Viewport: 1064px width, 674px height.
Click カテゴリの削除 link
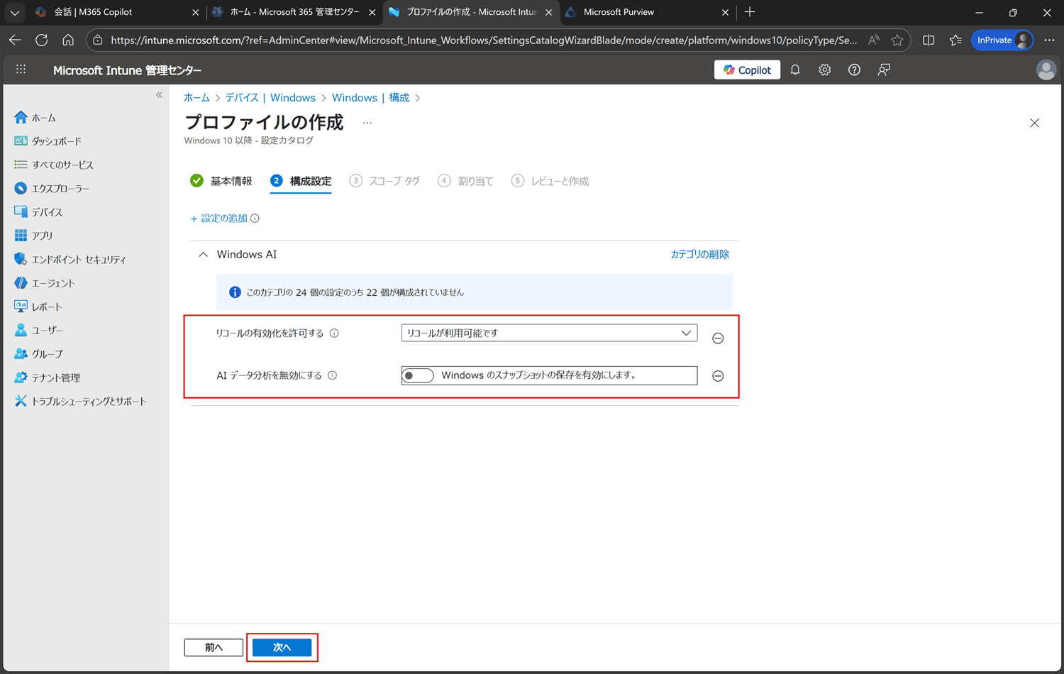(x=700, y=254)
